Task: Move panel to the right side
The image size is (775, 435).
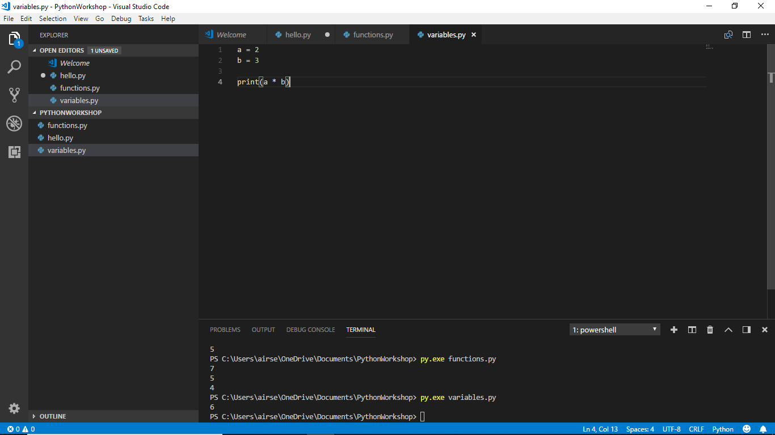Action: (x=747, y=330)
